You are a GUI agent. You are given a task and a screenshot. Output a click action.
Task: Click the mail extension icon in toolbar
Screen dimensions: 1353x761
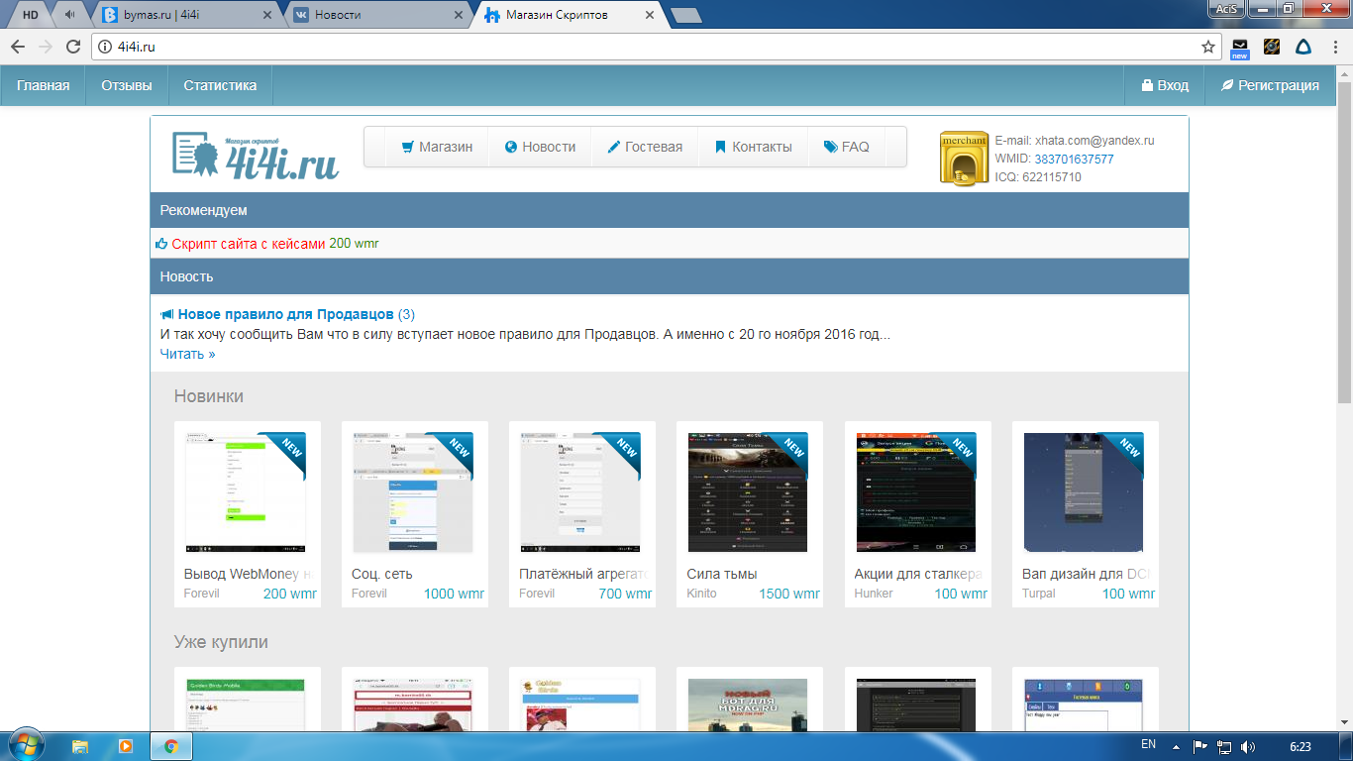point(1240,47)
